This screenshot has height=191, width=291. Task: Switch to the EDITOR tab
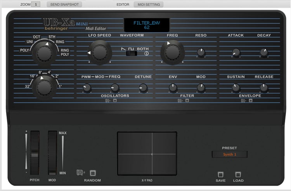tap(123, 4)
